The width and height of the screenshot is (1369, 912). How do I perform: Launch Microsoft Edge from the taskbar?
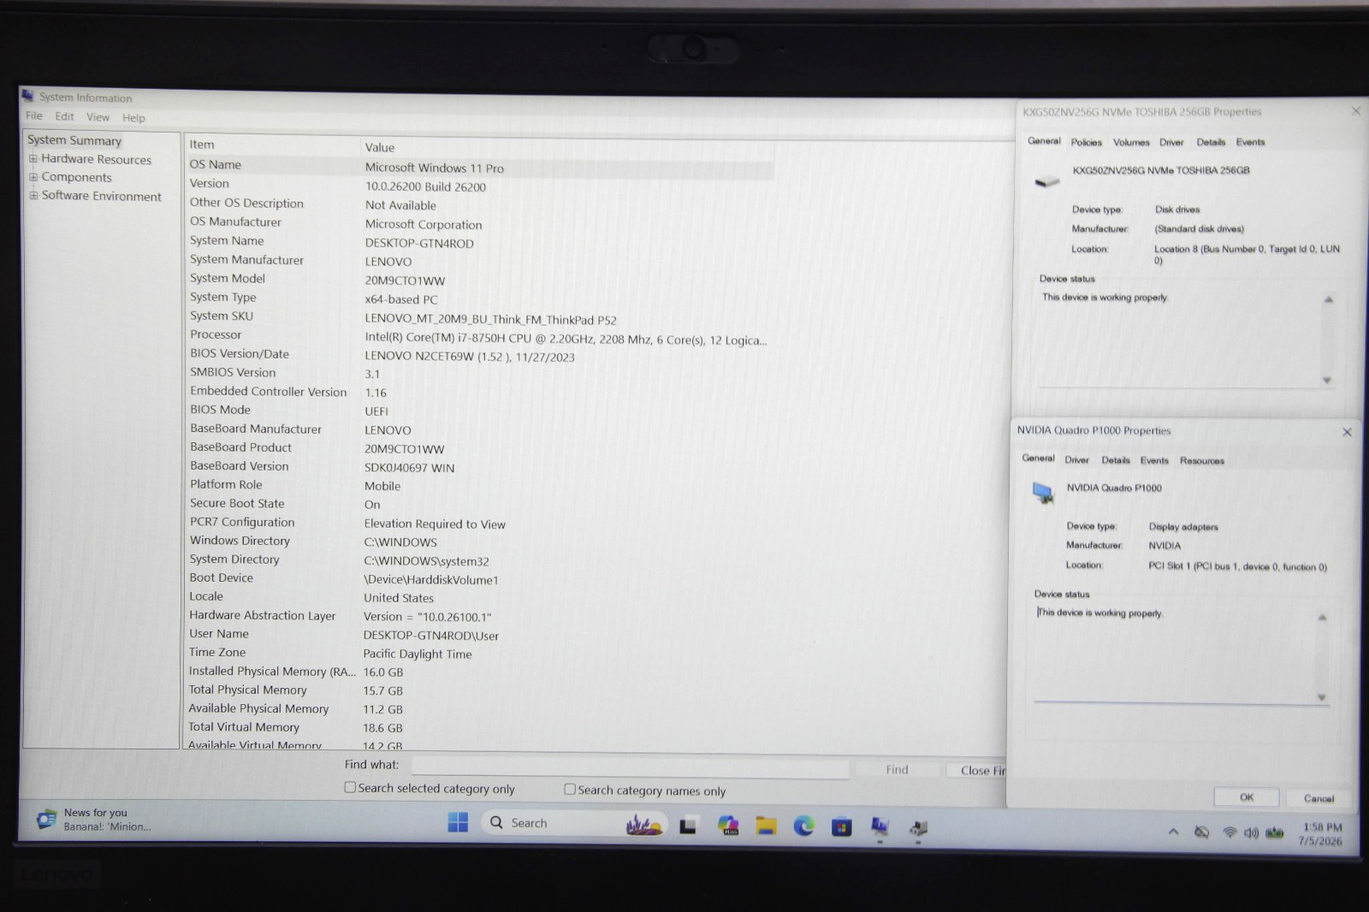click(x=803, y=826)
